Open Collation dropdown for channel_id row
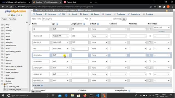Viewport: 175px width, 98px height. tap(119, 36)
